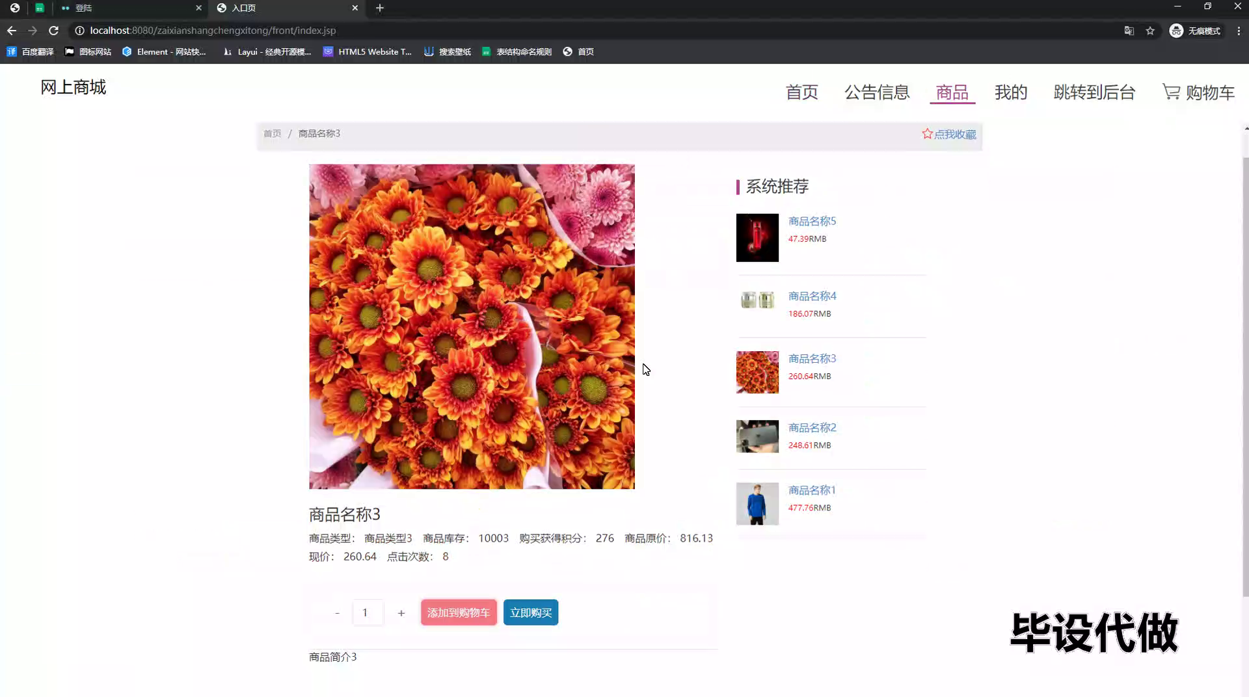Click the 系统推荐 section heading

tap(777, 187)
